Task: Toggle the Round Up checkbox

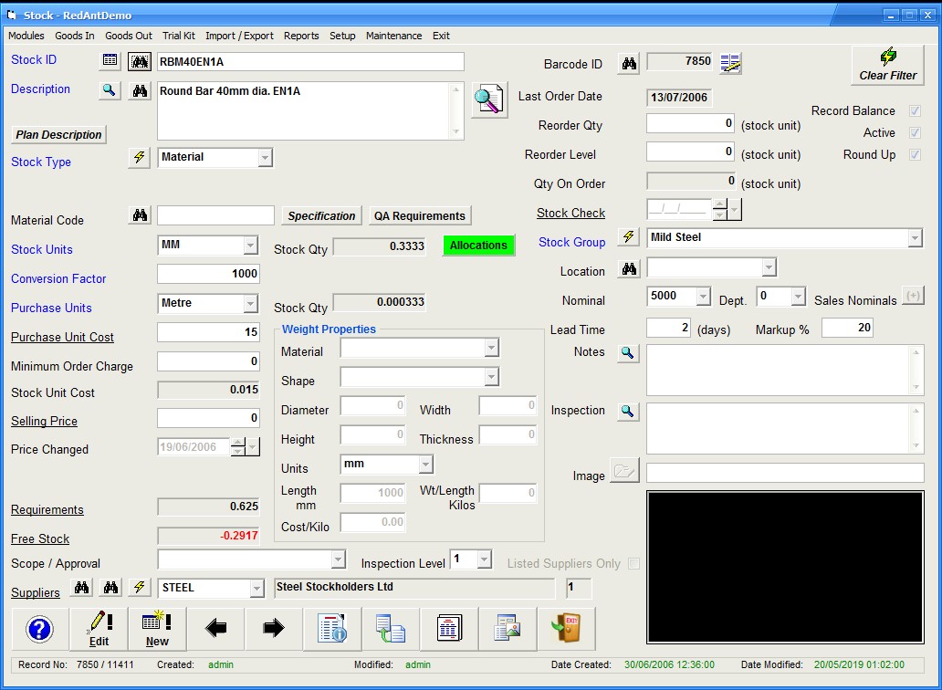Action: pyautogui.click(x=915, y=154)
